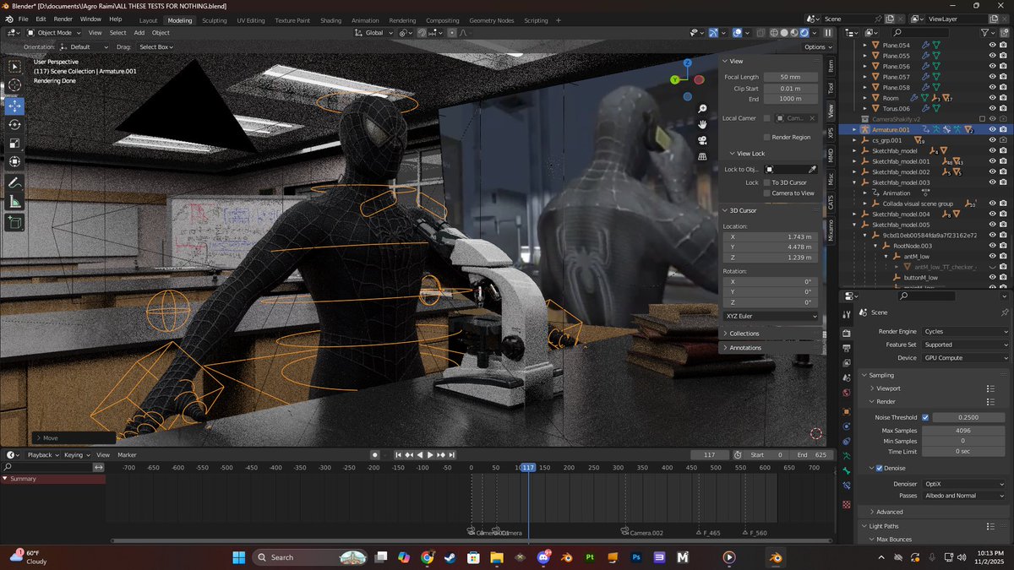The image size is (1014, 570).
Task: Enable Camera to View checkbox
Action: (766, 193)
